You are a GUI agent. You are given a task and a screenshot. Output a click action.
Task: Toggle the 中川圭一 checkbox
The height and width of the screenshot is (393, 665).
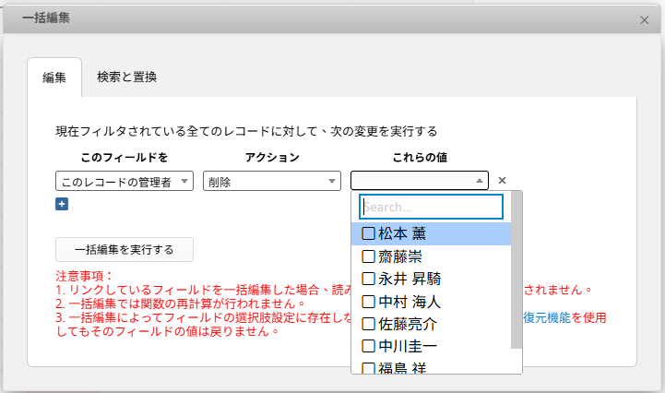[368, 347]
